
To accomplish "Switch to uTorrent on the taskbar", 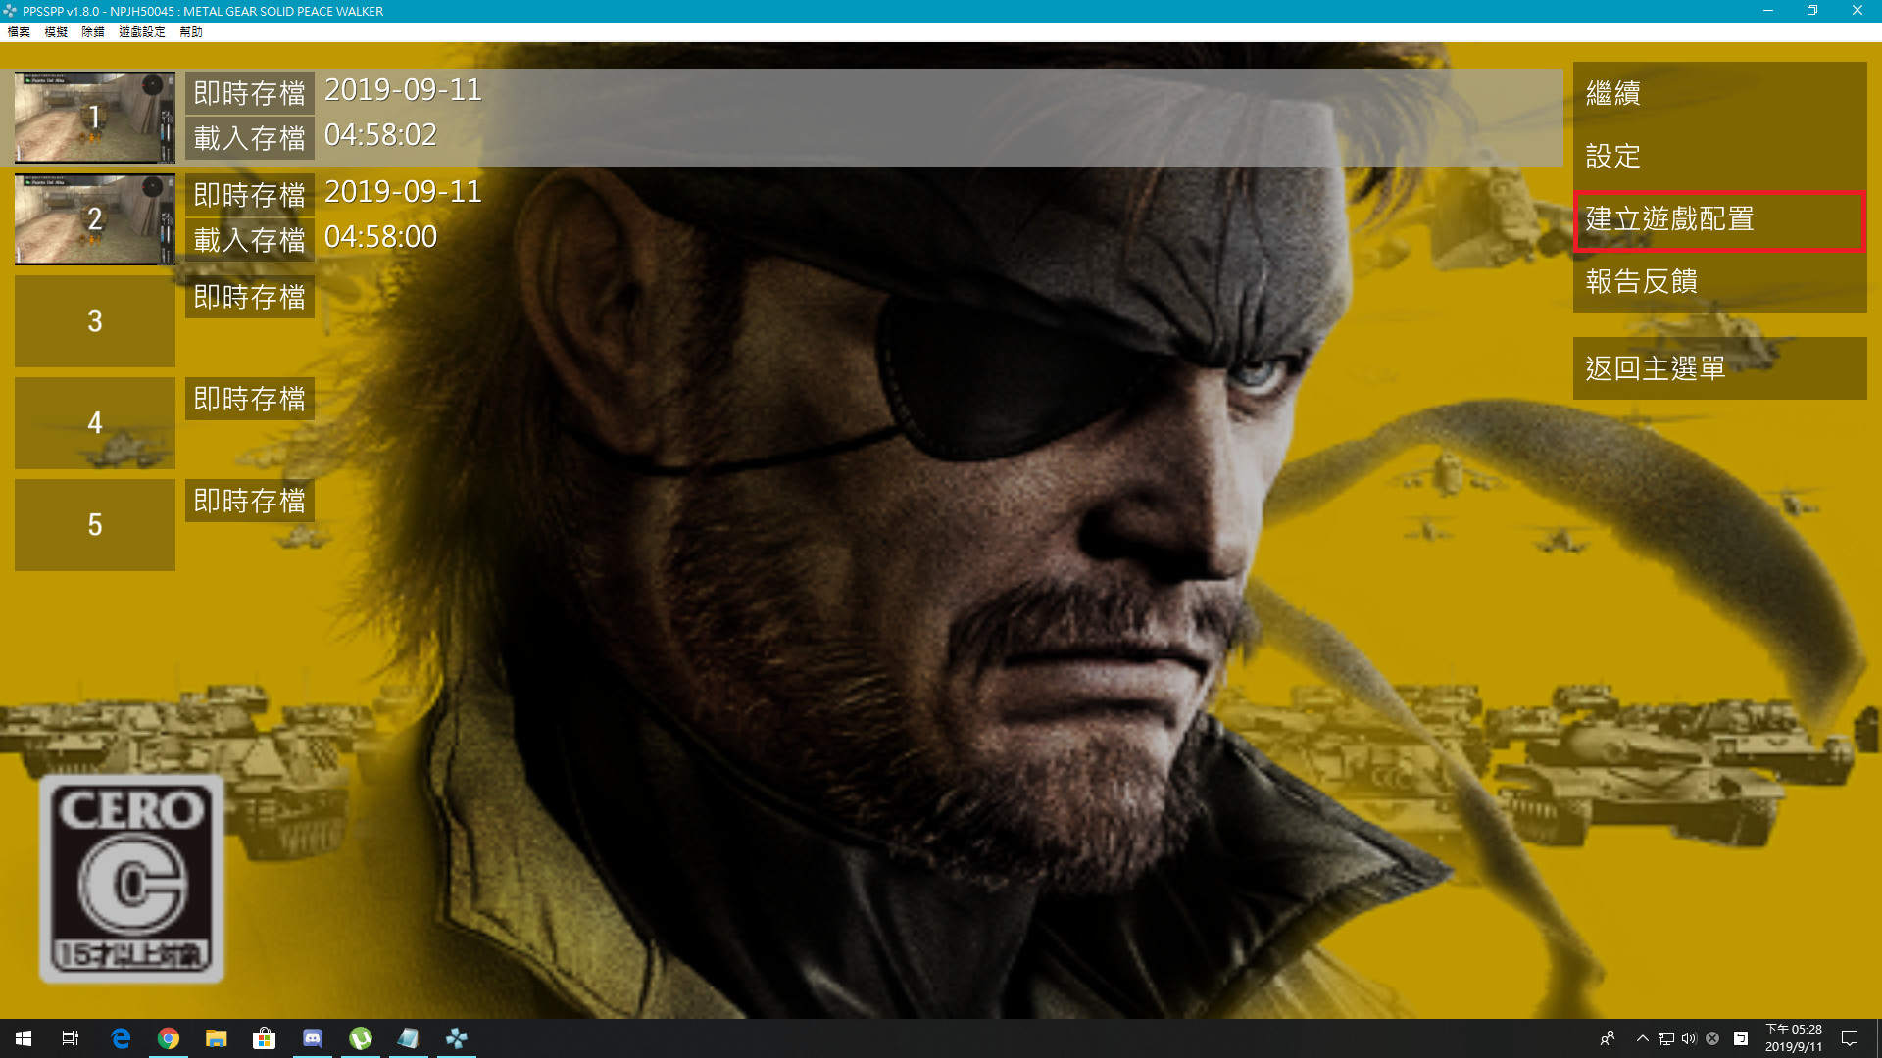I will (x=361, y=1038).
